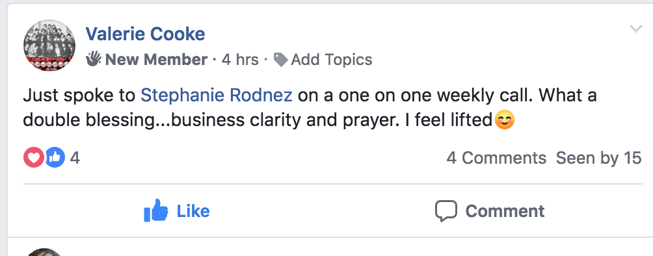Toggle Like on this post

tap(176, 211)
